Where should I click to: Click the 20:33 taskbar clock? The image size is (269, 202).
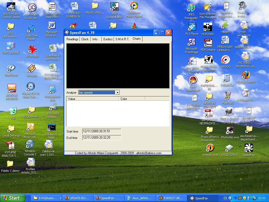tap(262, 198)
